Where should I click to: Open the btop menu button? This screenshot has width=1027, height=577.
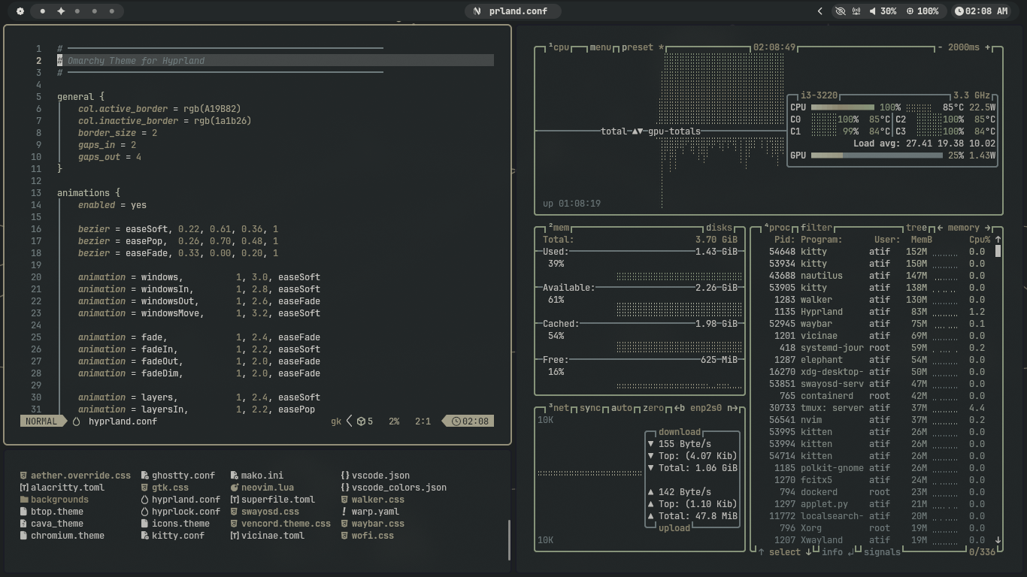pos(601,47)
